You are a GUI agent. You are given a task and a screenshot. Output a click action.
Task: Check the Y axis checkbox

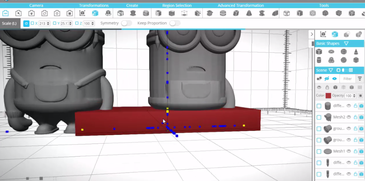click(x=55, y=23)
